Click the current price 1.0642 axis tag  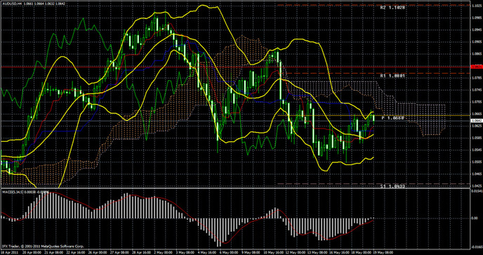pos(477,121)
